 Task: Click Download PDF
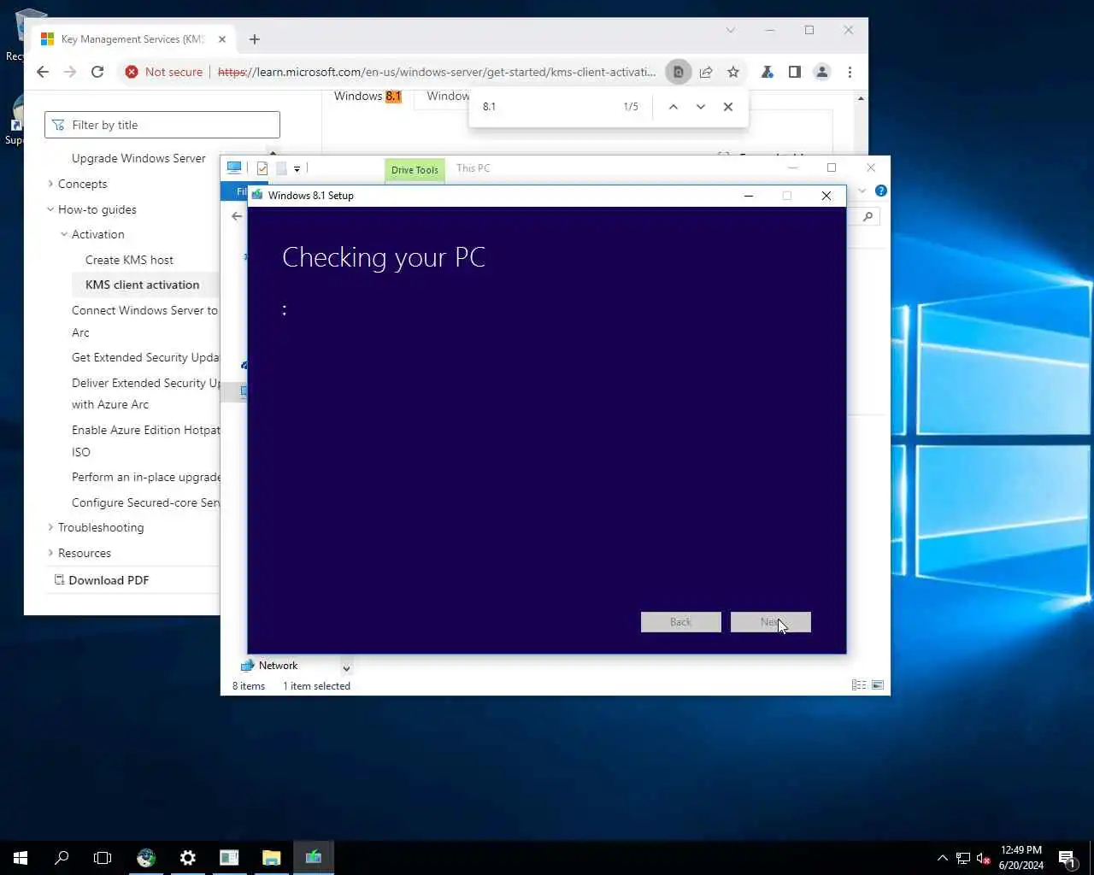tap(101, 580)
